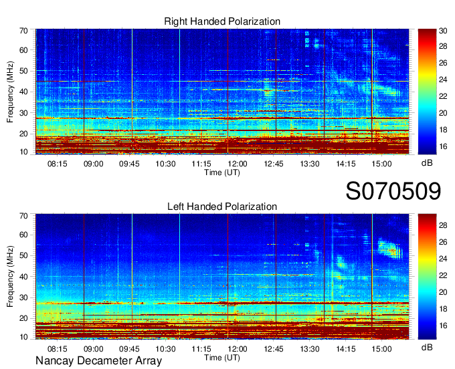Click the 15:00 tick on upper plot
The height and width of the screenshot is (369, 455).
(382, 164)
